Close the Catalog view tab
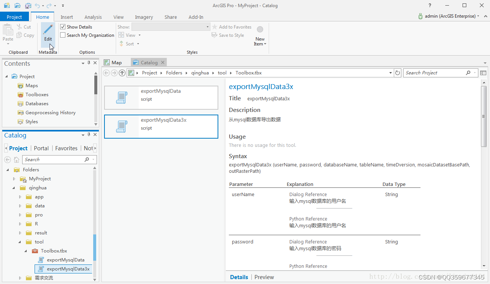 [163, 63]
